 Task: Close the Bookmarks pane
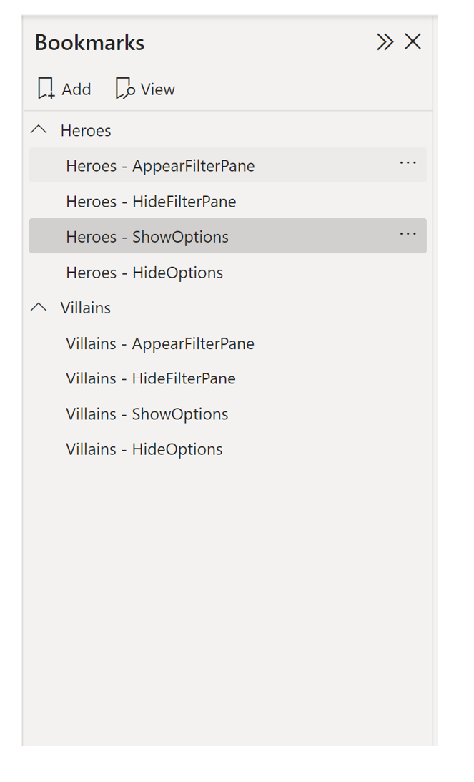(x=413, y=42)
